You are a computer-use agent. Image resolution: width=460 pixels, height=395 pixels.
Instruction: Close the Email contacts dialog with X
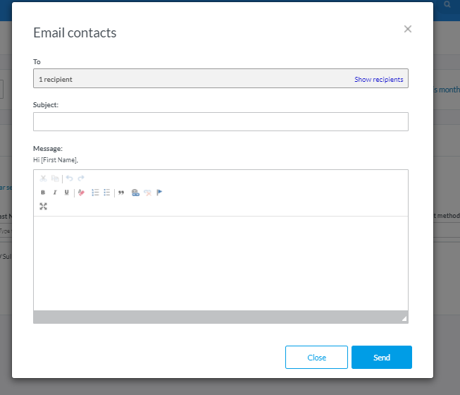407,29
